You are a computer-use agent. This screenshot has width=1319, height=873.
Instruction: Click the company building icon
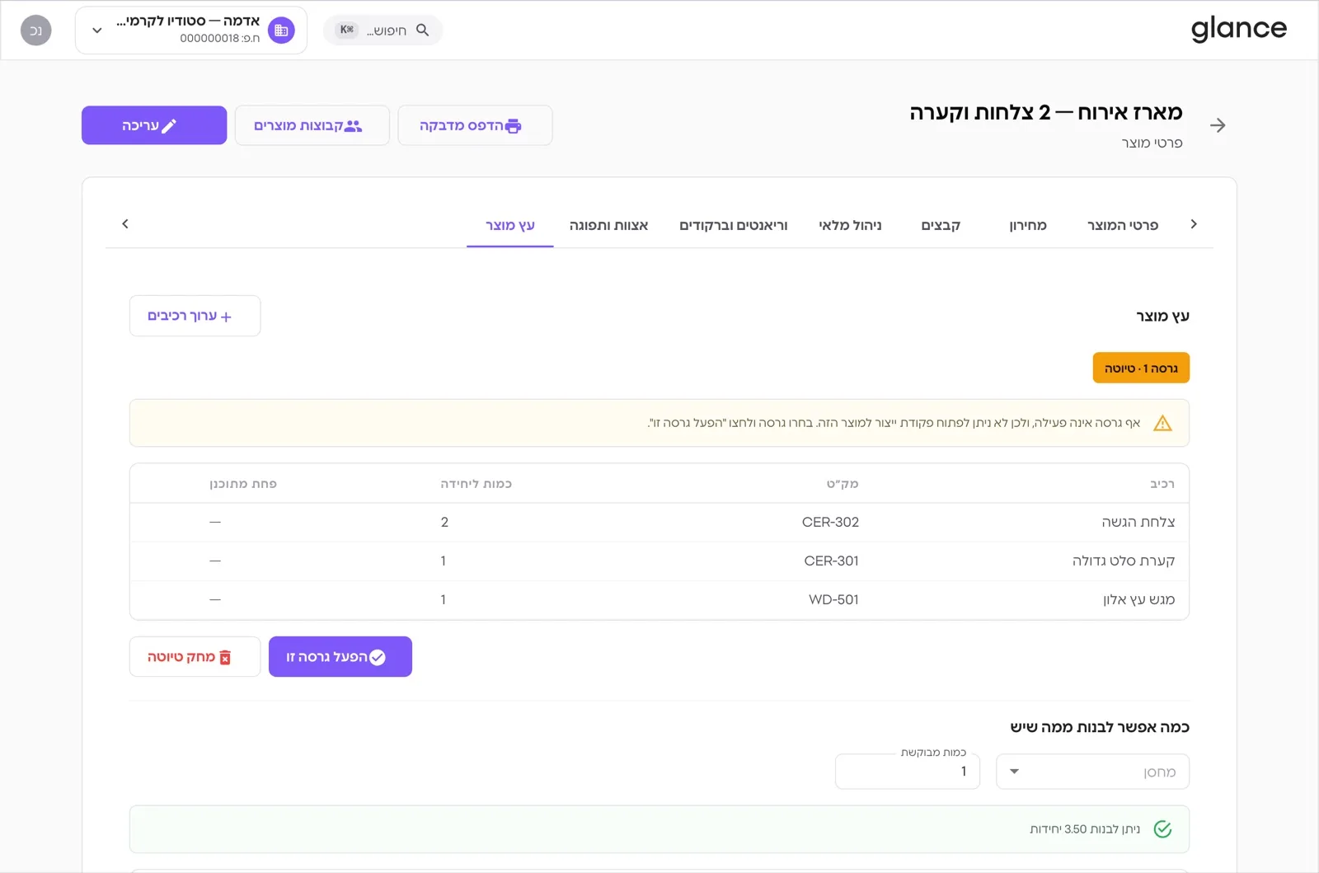coord(281,31)
